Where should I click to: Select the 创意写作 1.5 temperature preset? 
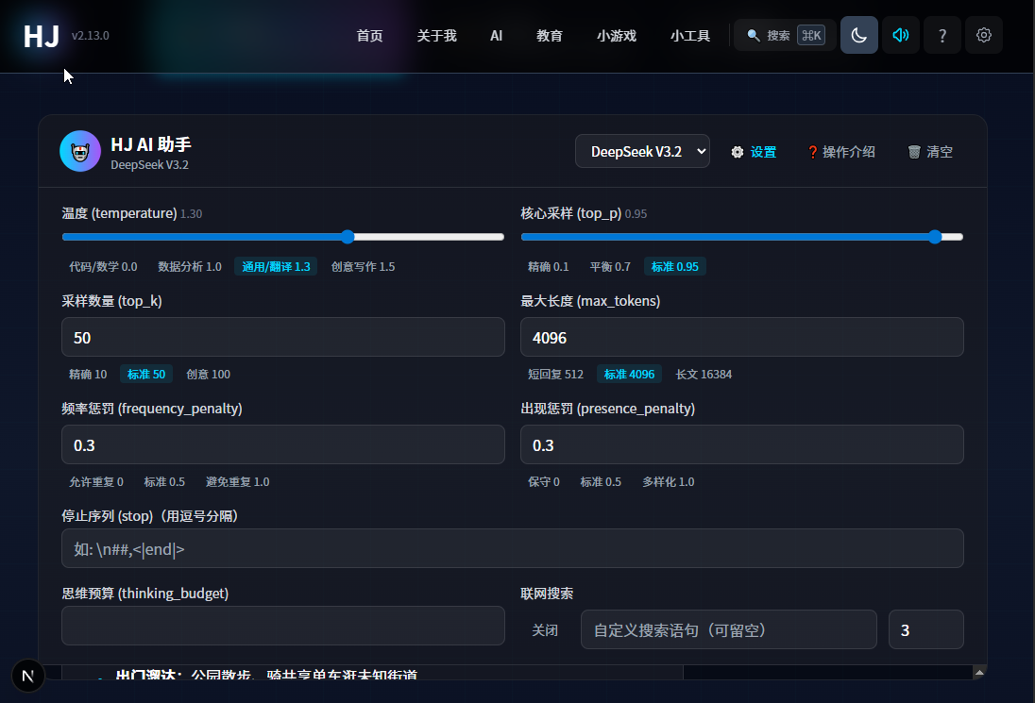click(x=363, y=267)
